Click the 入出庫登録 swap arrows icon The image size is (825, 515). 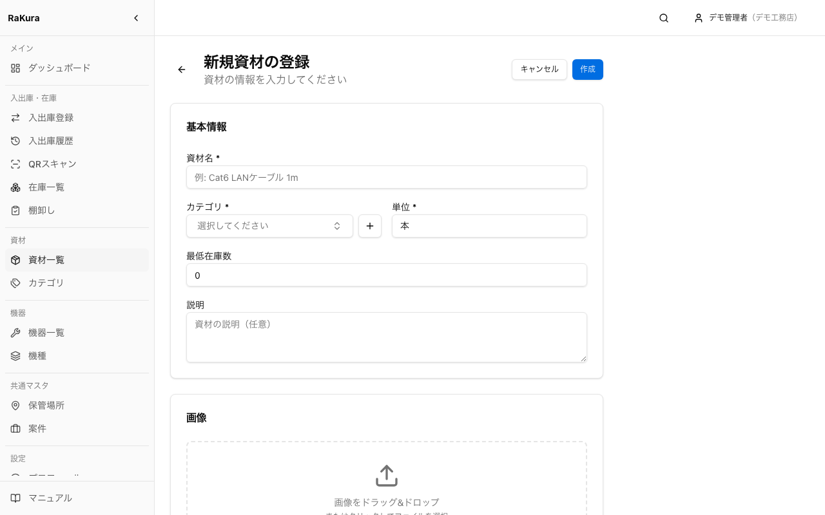point(15,118)
